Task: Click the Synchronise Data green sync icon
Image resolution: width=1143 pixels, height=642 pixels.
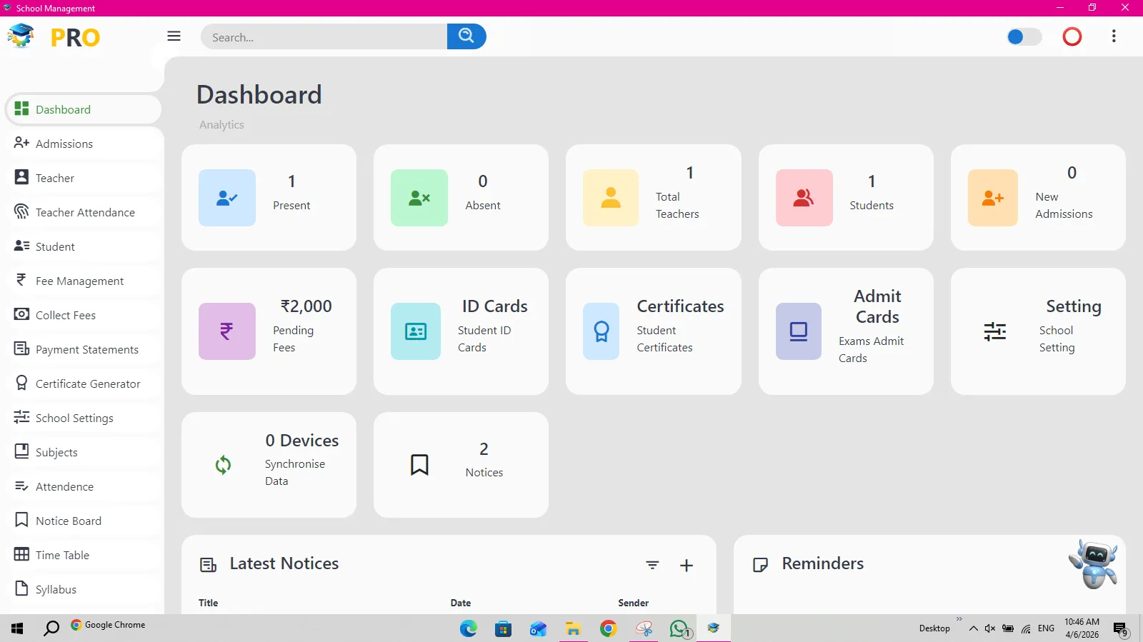Action: [223, 465]
